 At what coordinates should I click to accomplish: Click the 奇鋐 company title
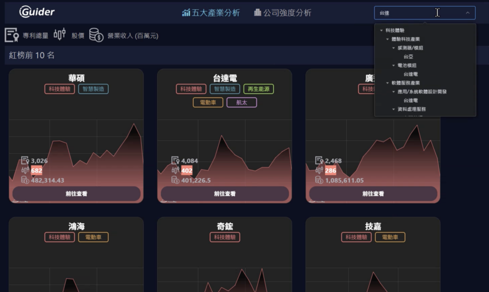pyautogui.click(x=225, y=226)
